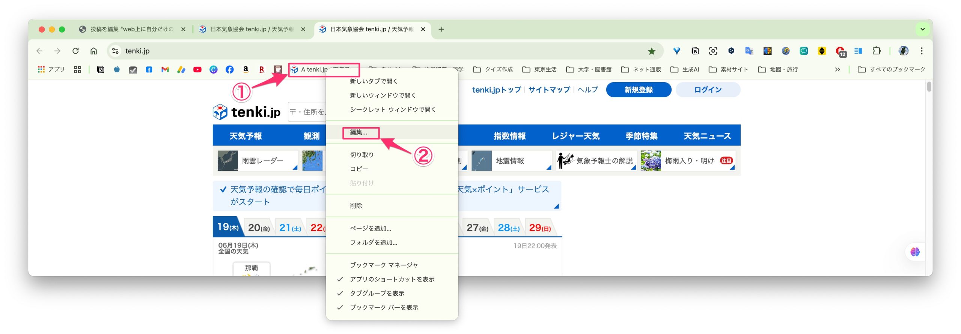Open the Chrome profile avatar

(x=903, y=51)
